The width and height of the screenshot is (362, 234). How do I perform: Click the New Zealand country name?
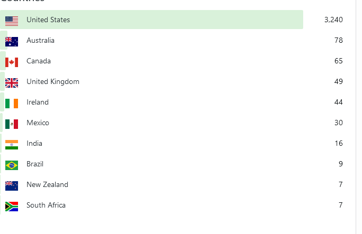[48, 185]
